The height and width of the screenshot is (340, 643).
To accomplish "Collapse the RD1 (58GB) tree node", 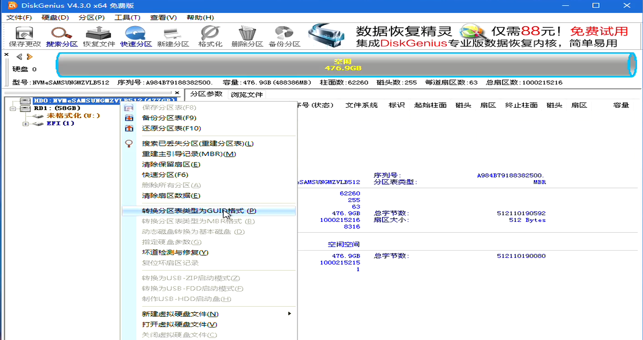I will (x=13, y=109).
